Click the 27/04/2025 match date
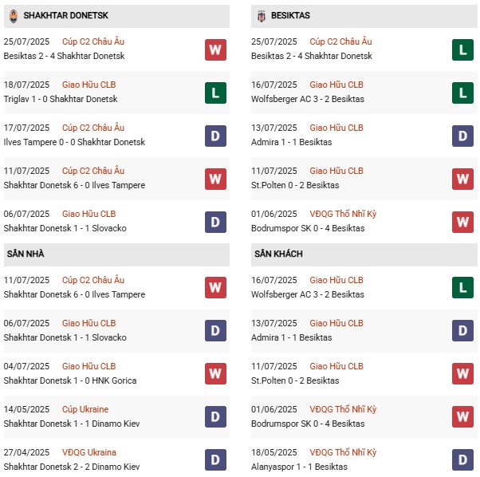 coord(26,452)
